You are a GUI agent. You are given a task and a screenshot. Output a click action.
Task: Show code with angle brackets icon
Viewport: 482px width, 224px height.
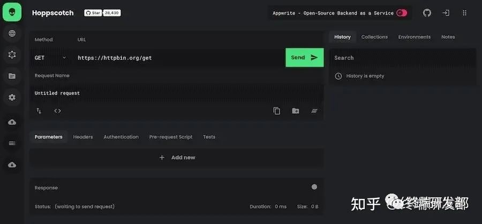[57, 111]
